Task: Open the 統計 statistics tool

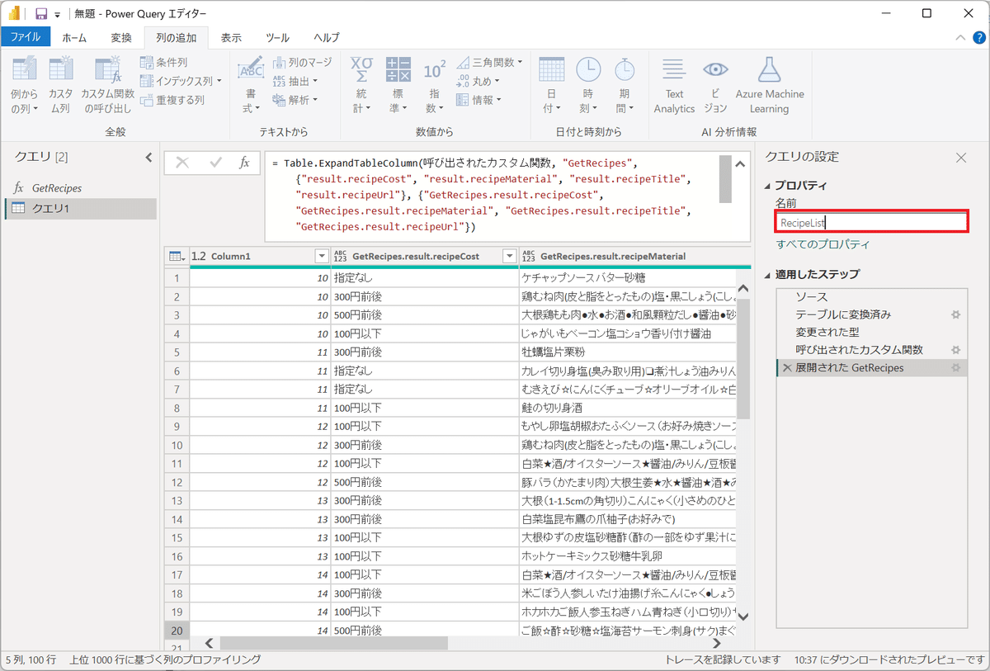Action: [362, 86]
